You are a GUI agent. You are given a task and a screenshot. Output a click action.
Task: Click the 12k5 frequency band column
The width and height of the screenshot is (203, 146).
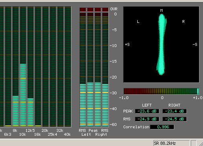[x=31, y=67]
